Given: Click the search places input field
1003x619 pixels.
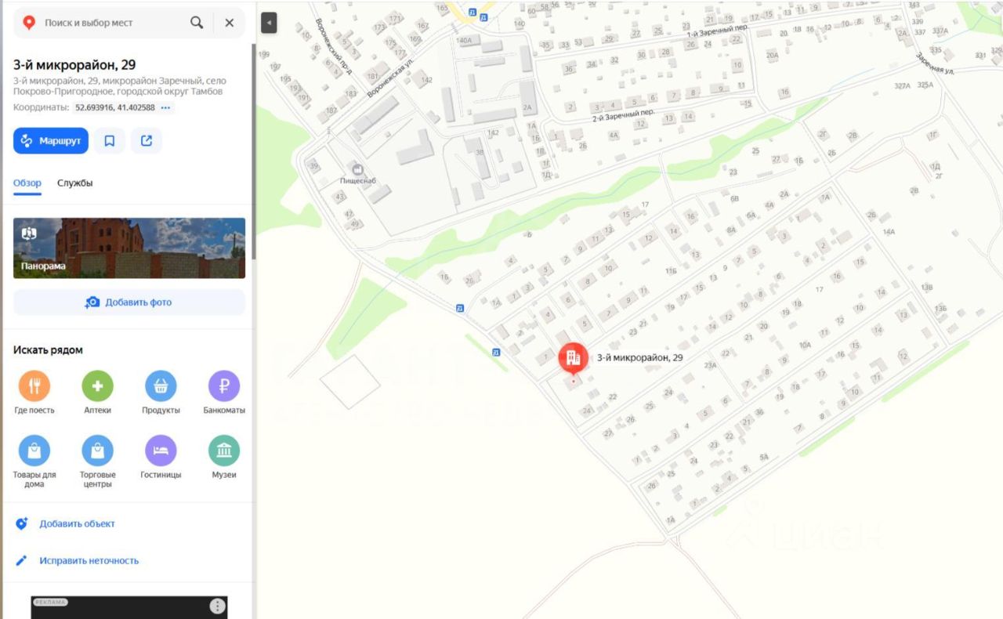Looking at the screenshot, I should coord(114,23).
